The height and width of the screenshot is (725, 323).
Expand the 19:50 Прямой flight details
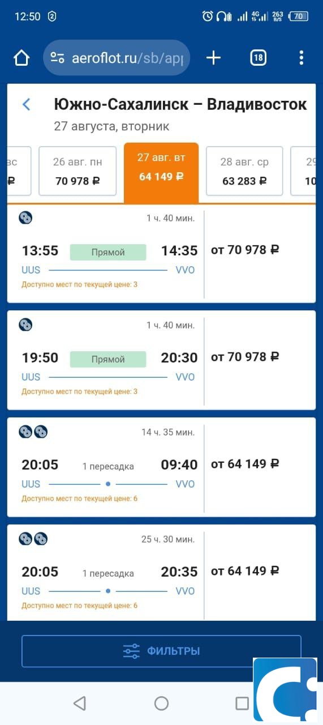tap(105, 360)
